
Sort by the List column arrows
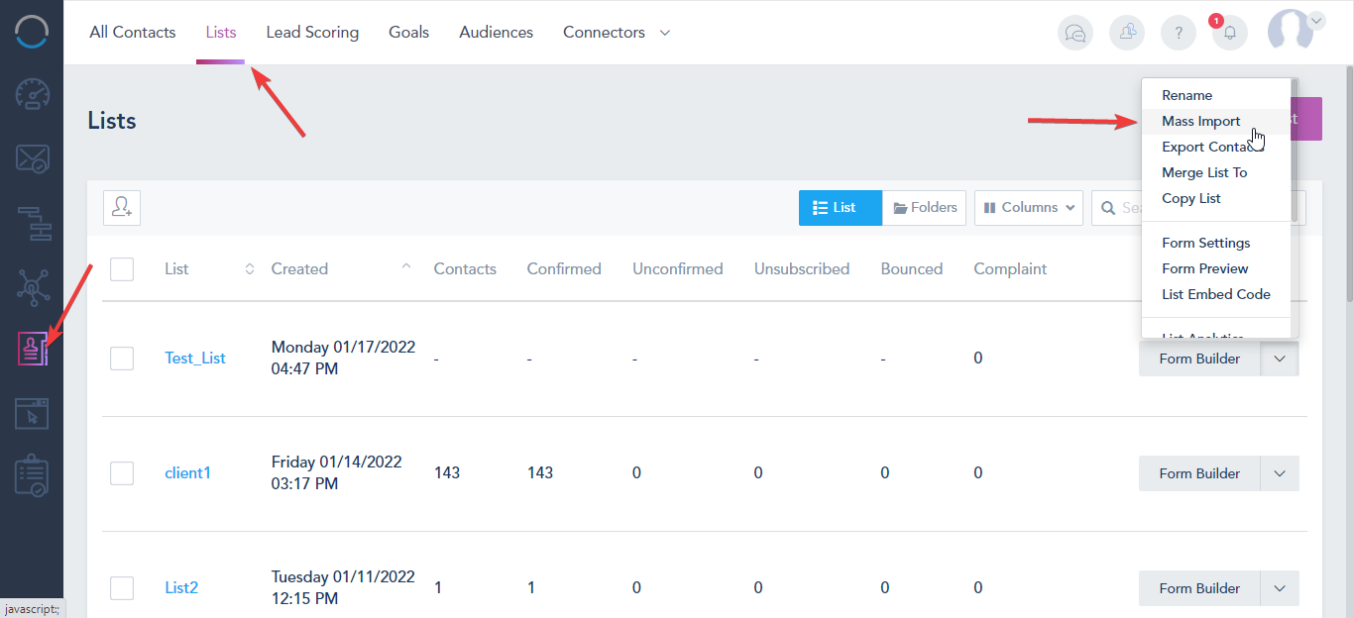click(x=250, y=268)
